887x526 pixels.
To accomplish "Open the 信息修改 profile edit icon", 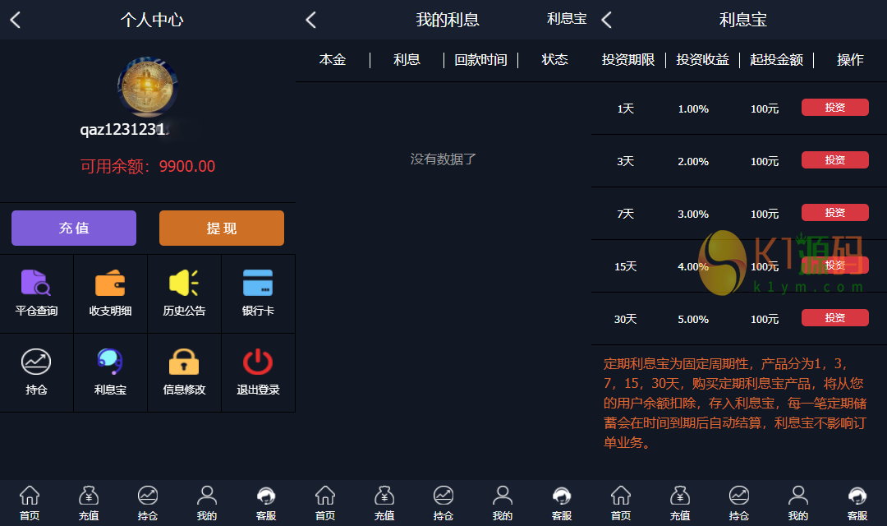I will 184,371.
